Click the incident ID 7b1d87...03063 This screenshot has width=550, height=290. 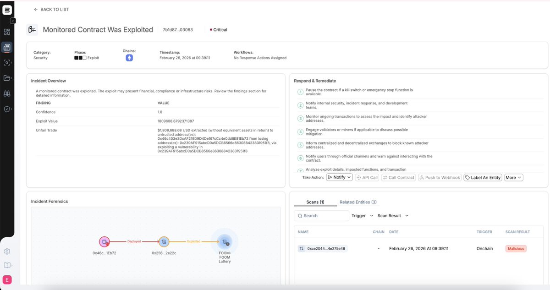pyautogui.click(x=178, y=30)
